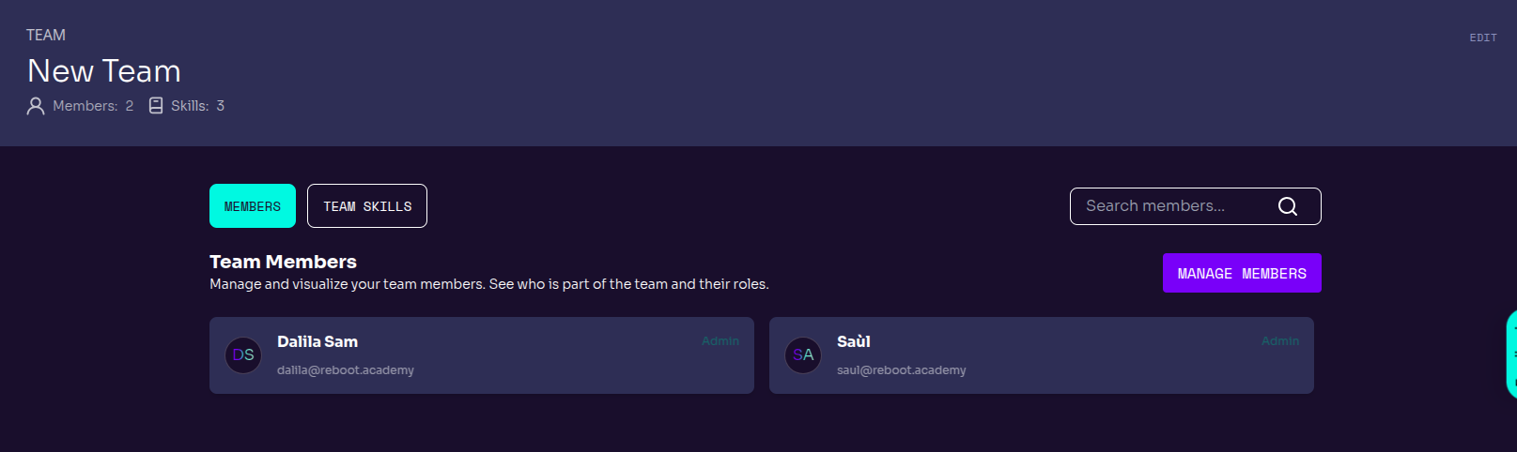The width and height of the screenshot is (1517, 452).
Task: Click the Skills: 3 count text
Action: [197, 106]
